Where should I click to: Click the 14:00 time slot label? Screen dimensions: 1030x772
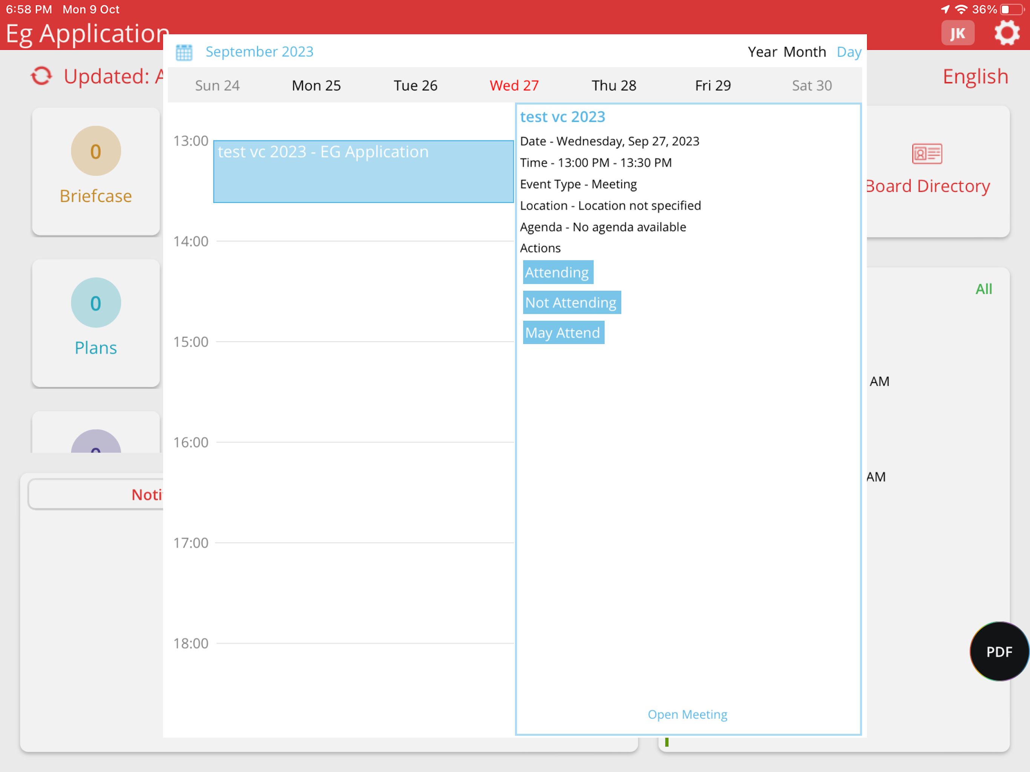coord(190,241)
